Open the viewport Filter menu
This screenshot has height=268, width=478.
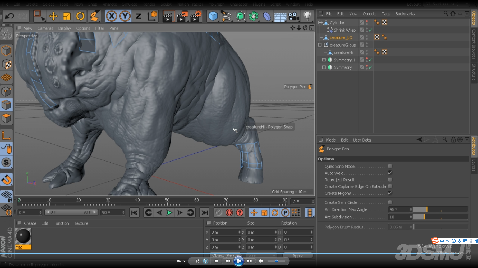pyautogui.click(x=100, y=28)
